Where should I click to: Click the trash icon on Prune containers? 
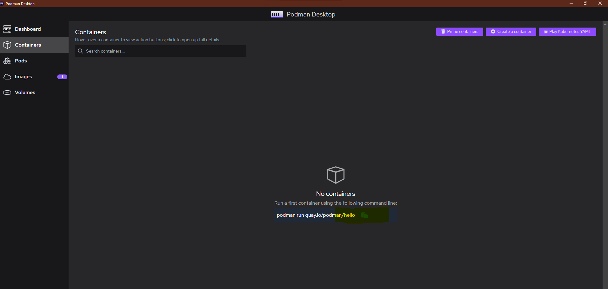point(443,31)
